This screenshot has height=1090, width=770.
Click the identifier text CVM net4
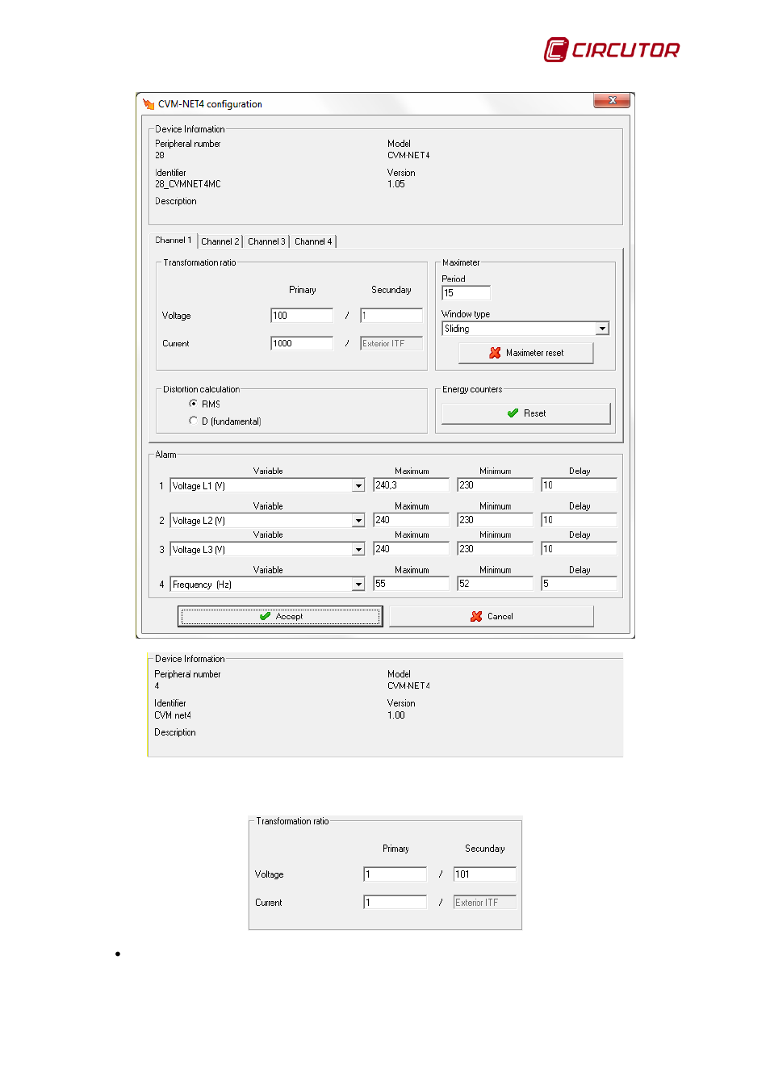point(173,715)
